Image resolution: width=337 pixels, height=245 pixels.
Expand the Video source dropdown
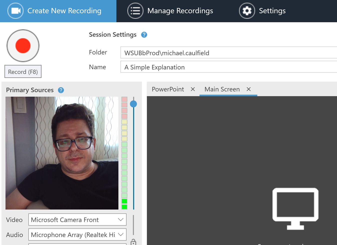point(121,220)
